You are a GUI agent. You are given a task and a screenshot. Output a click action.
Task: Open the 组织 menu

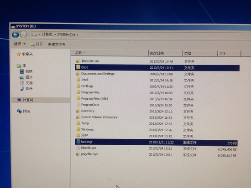20,44
